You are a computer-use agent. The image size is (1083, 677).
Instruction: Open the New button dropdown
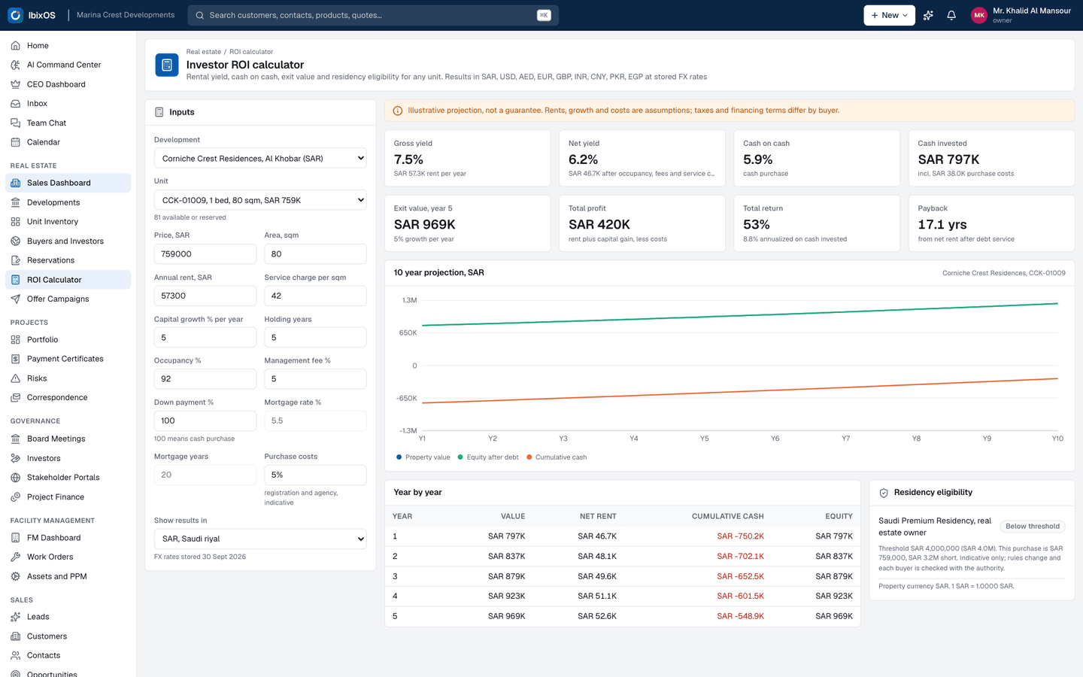pos(889,15)
